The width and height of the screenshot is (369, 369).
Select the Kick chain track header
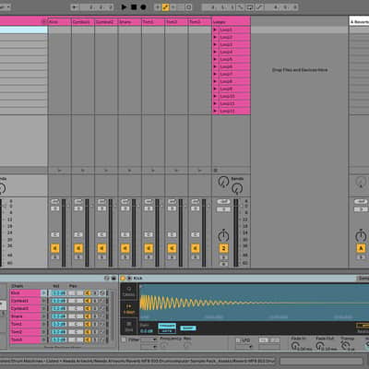(x=59, y=22)
